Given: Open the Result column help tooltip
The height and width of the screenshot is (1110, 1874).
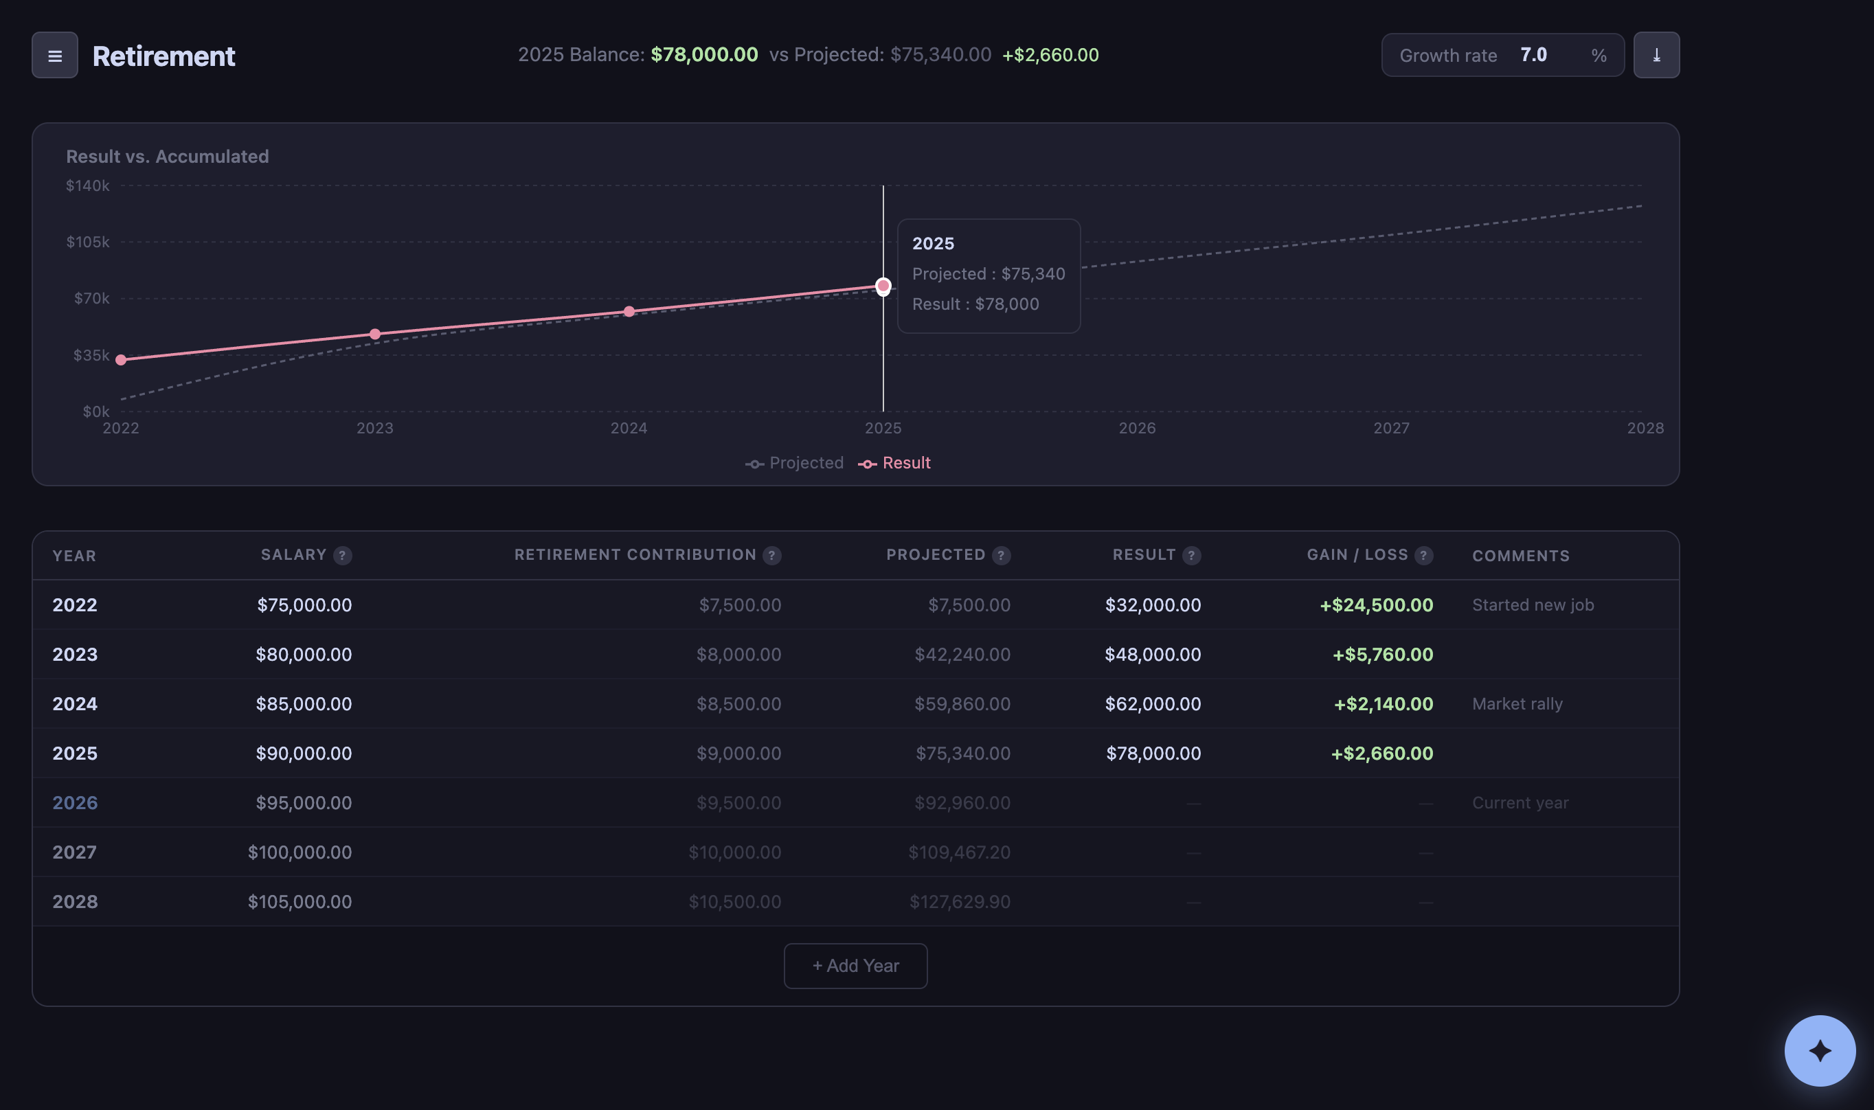Looking at the screenshot, I should pyautogui.click(x=1190, y=555).
